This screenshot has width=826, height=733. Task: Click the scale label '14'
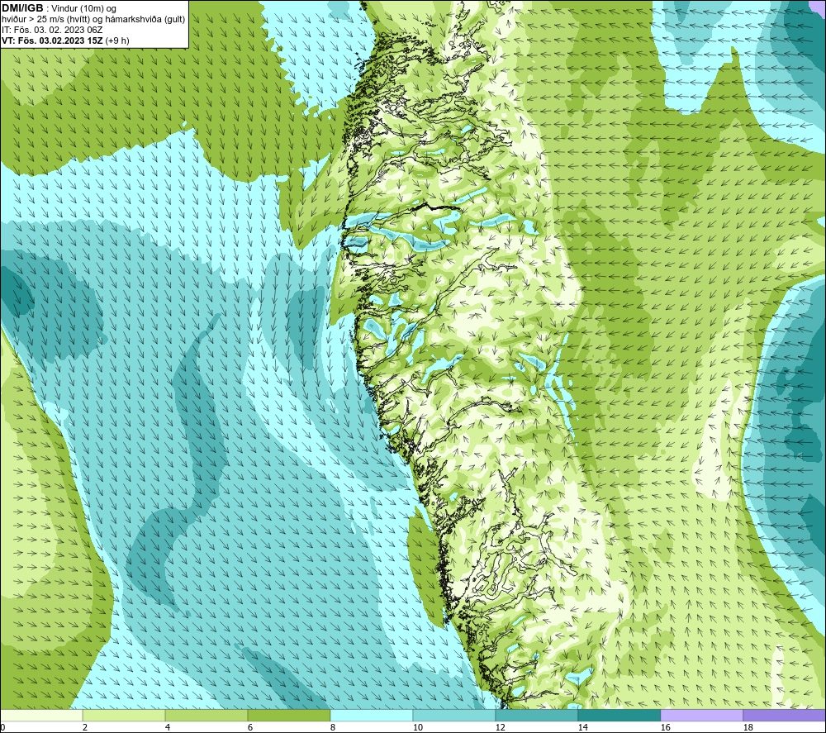tap(582, 727)
